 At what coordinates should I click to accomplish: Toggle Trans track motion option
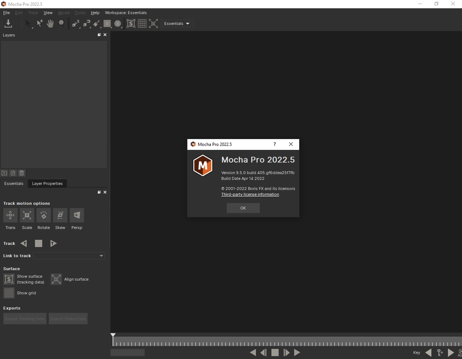(10, 215)
